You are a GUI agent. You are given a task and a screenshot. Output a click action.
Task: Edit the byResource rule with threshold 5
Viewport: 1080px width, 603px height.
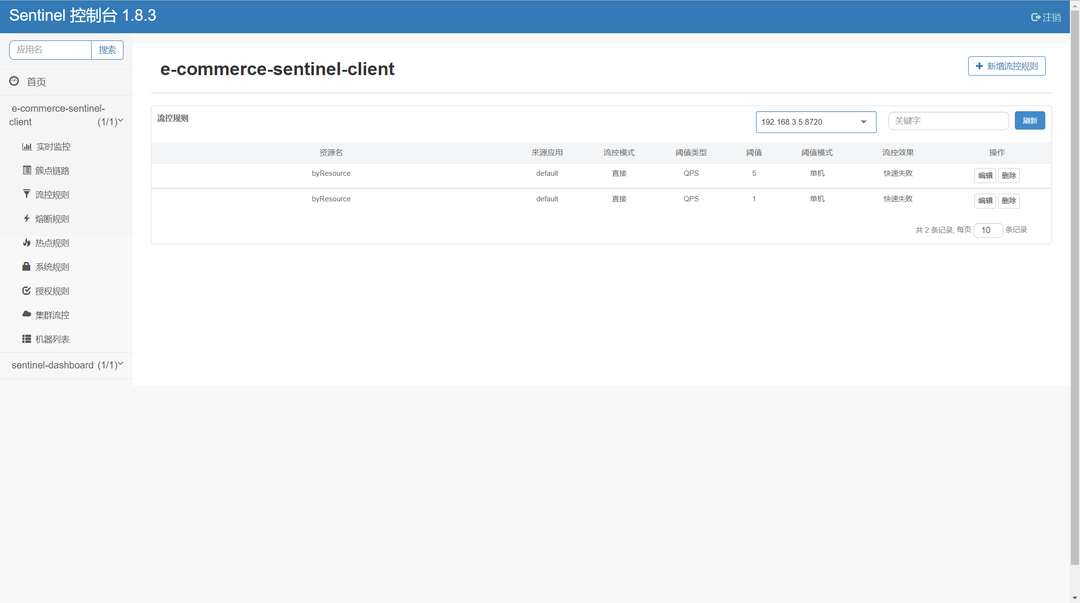(985, 175)
